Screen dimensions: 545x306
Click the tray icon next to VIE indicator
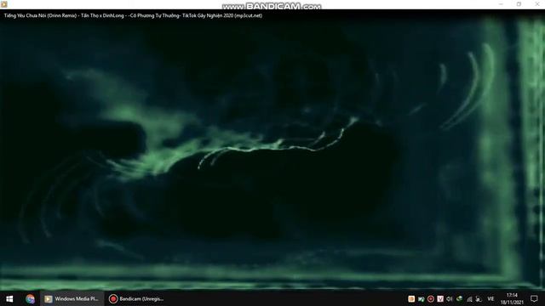[x=479, y=298]
